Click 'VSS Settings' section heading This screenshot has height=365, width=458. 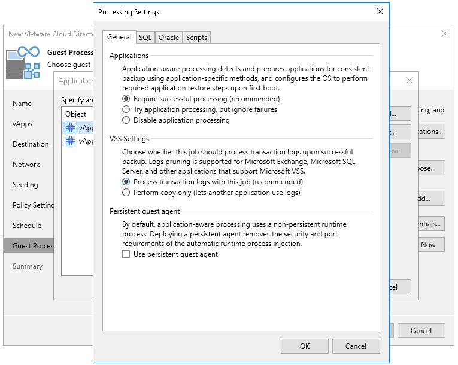coord(129,139)
